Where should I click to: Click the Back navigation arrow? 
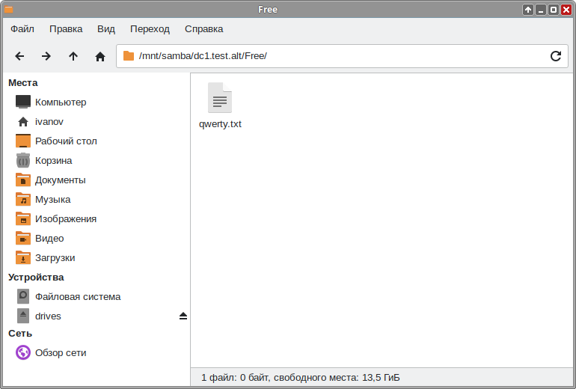tap(19, 56)
